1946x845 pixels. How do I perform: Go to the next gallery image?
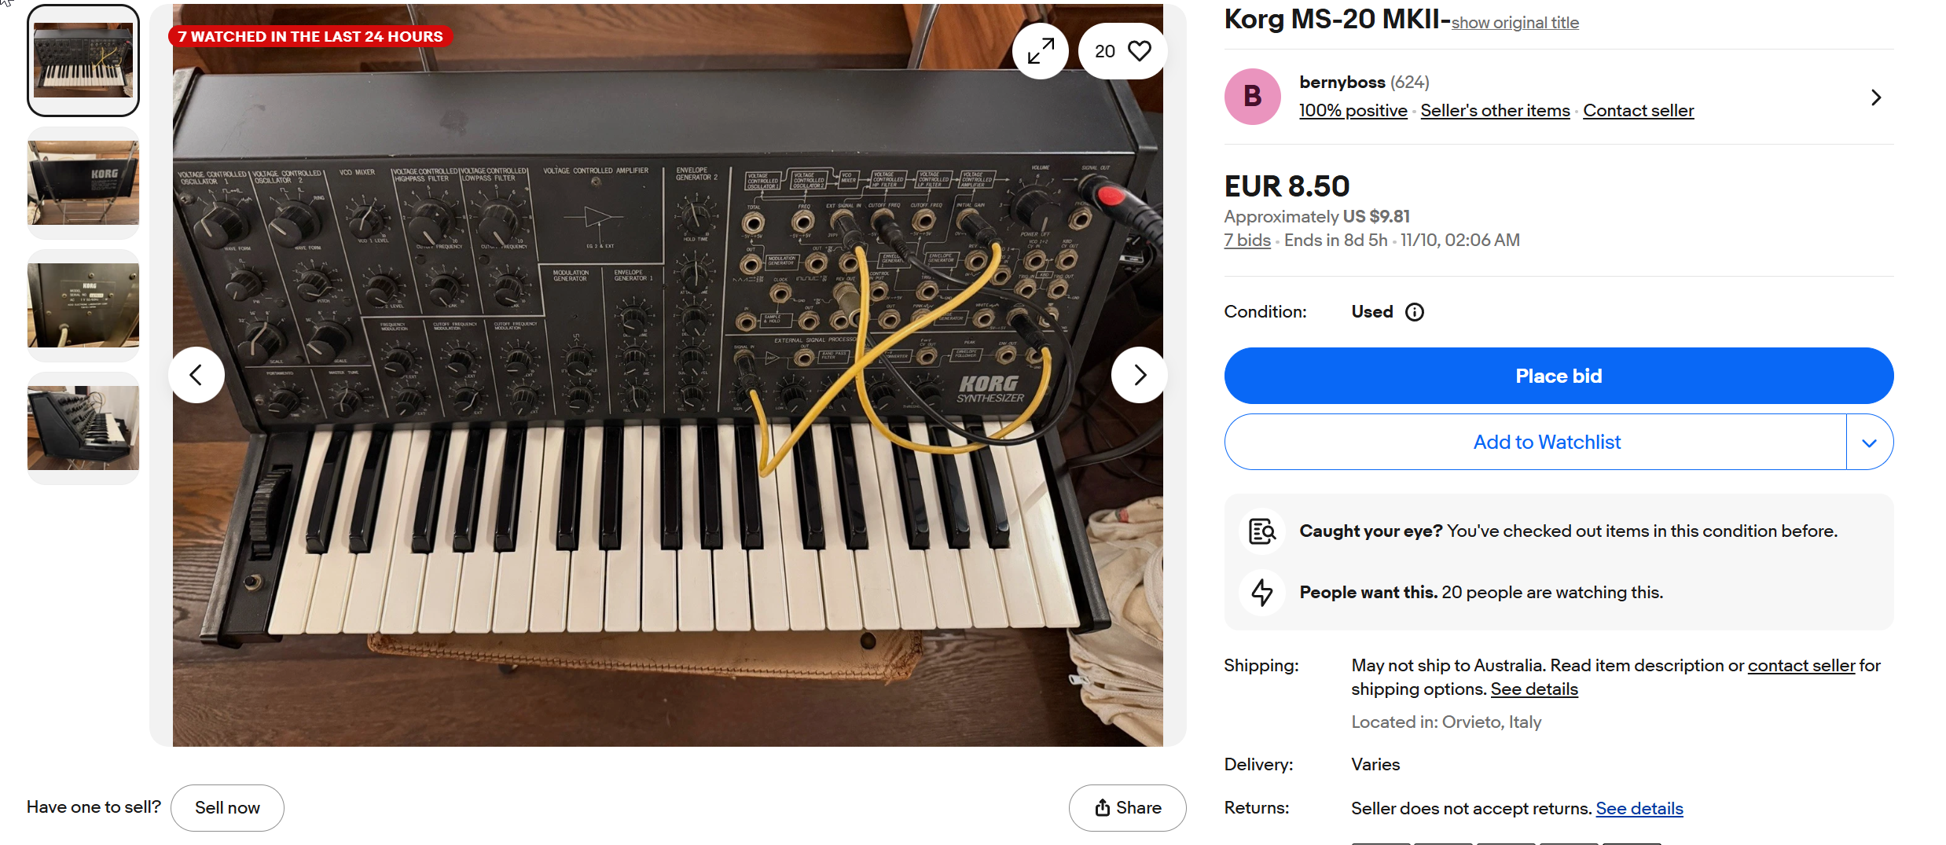(x=1139, y=375)
